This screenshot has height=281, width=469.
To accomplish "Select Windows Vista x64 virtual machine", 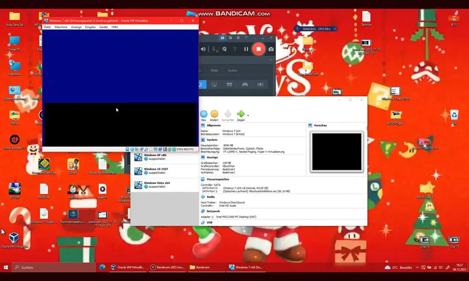I will click(x=165, y=185).
